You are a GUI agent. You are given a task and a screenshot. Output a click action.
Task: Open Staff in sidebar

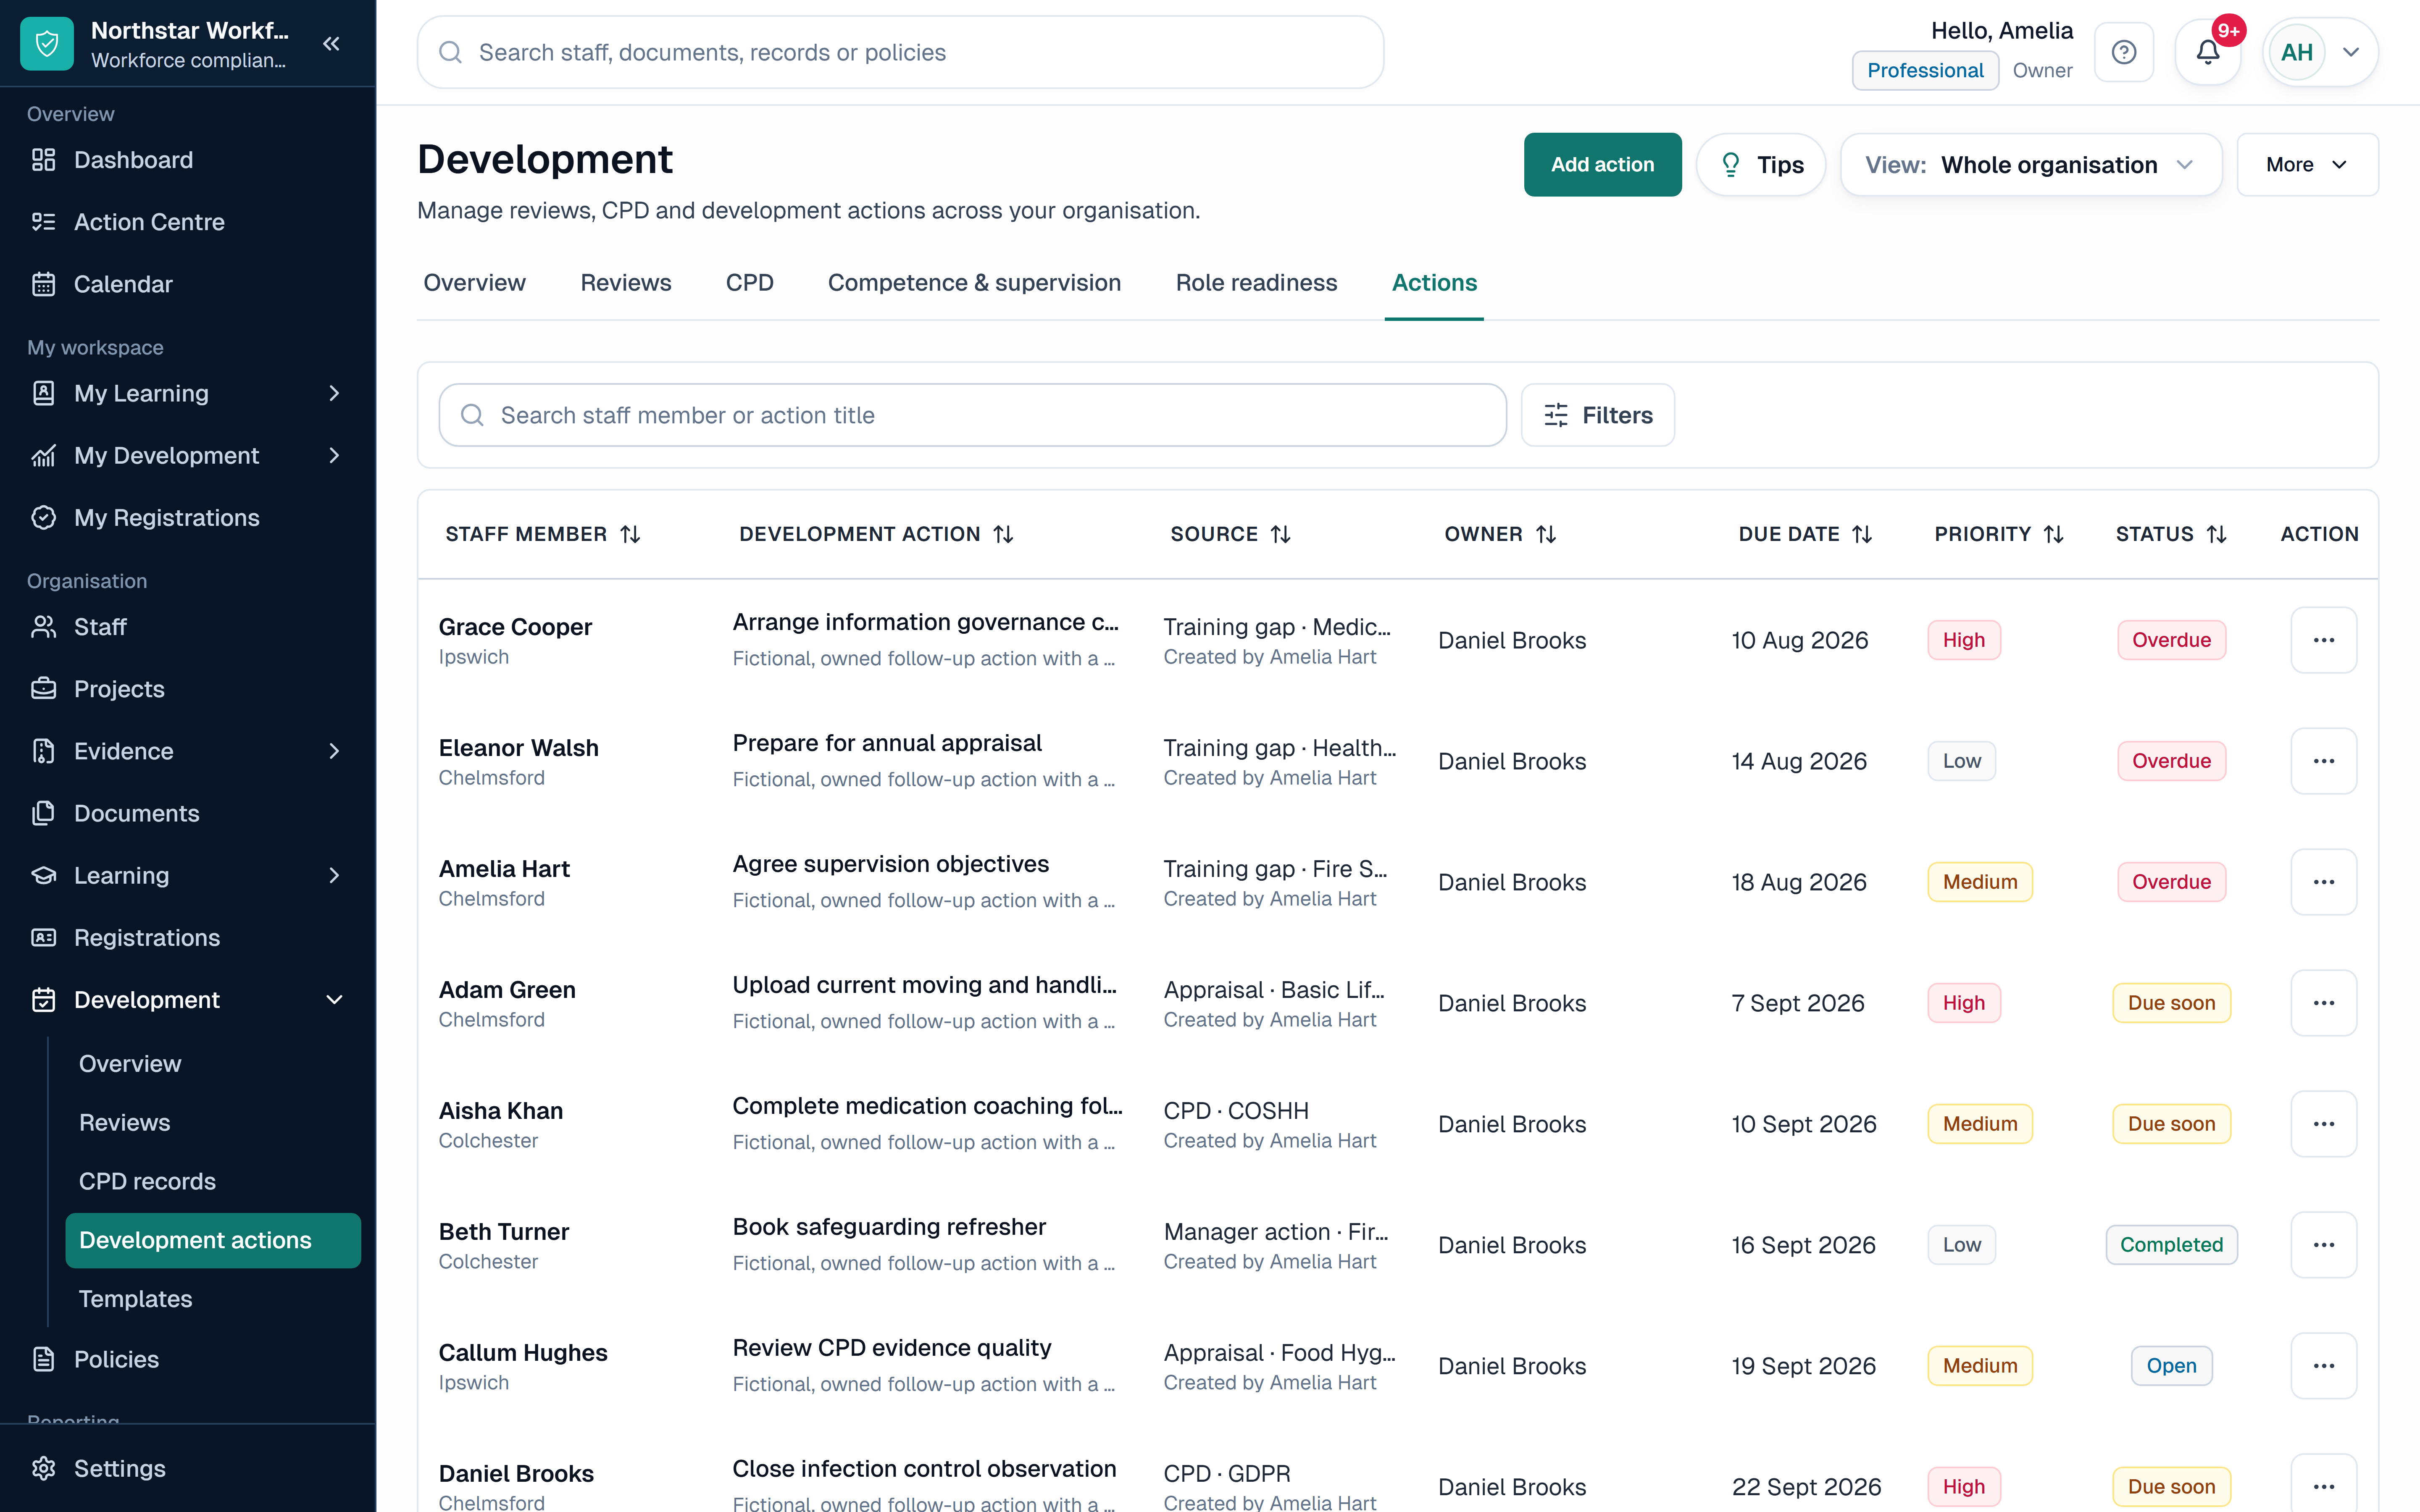coord(188,627)
